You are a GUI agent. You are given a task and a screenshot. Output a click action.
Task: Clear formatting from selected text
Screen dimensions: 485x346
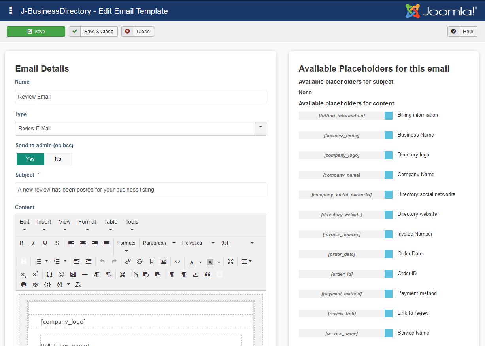tap(78, 285)
